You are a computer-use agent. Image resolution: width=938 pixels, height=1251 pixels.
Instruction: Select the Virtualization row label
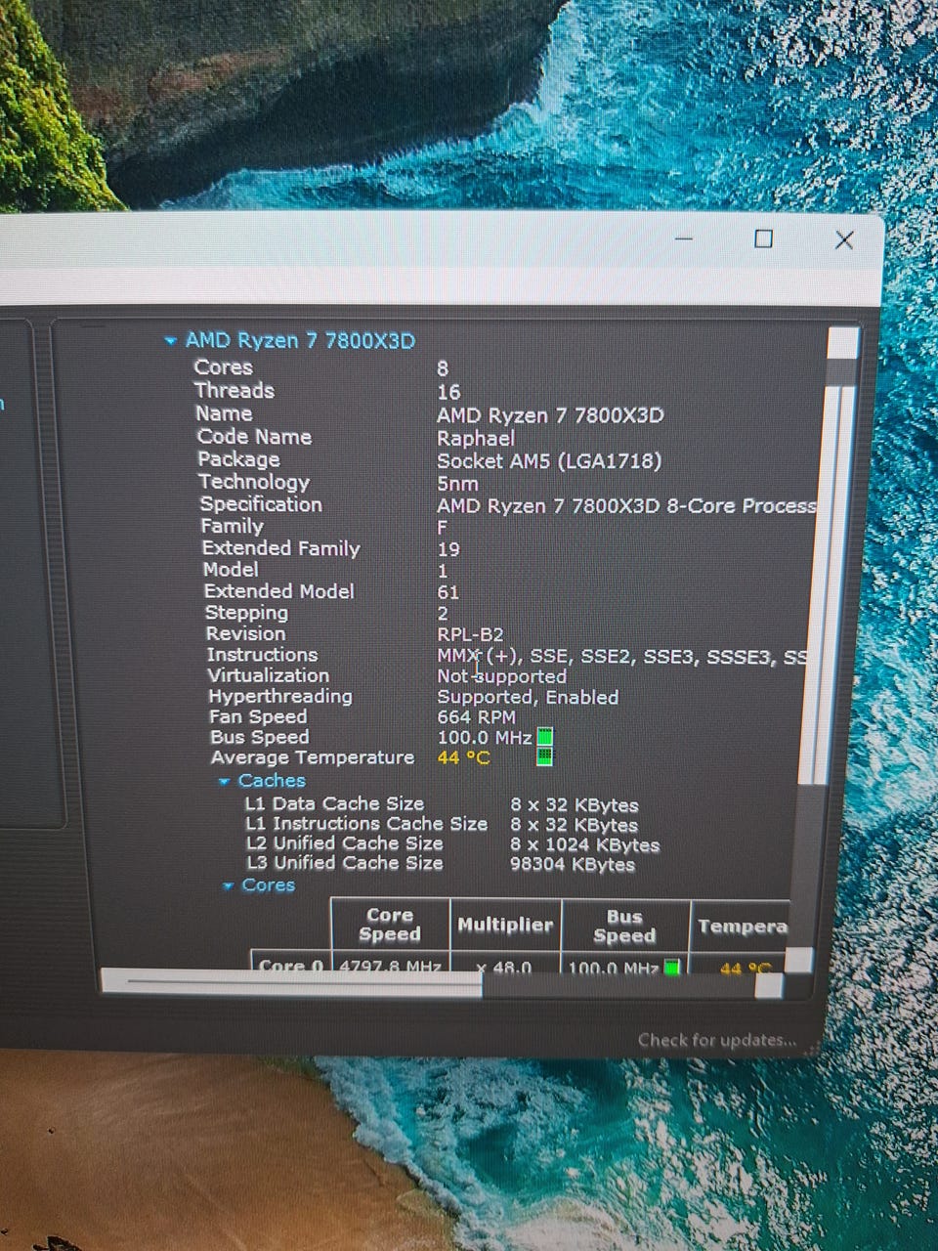(268, 675)
